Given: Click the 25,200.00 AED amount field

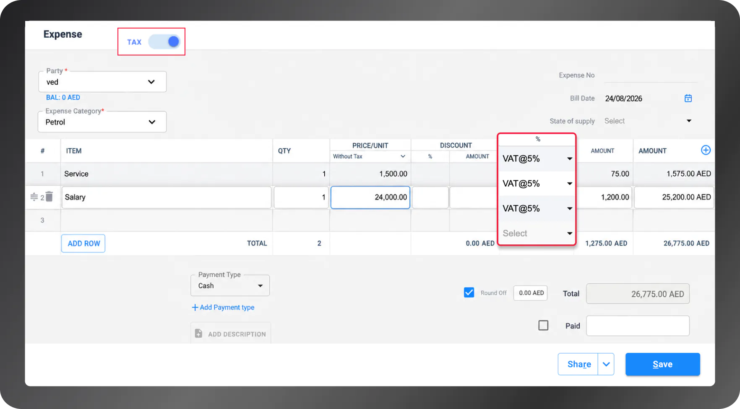Looking at the screenshot, I should (x=674, y=197).
